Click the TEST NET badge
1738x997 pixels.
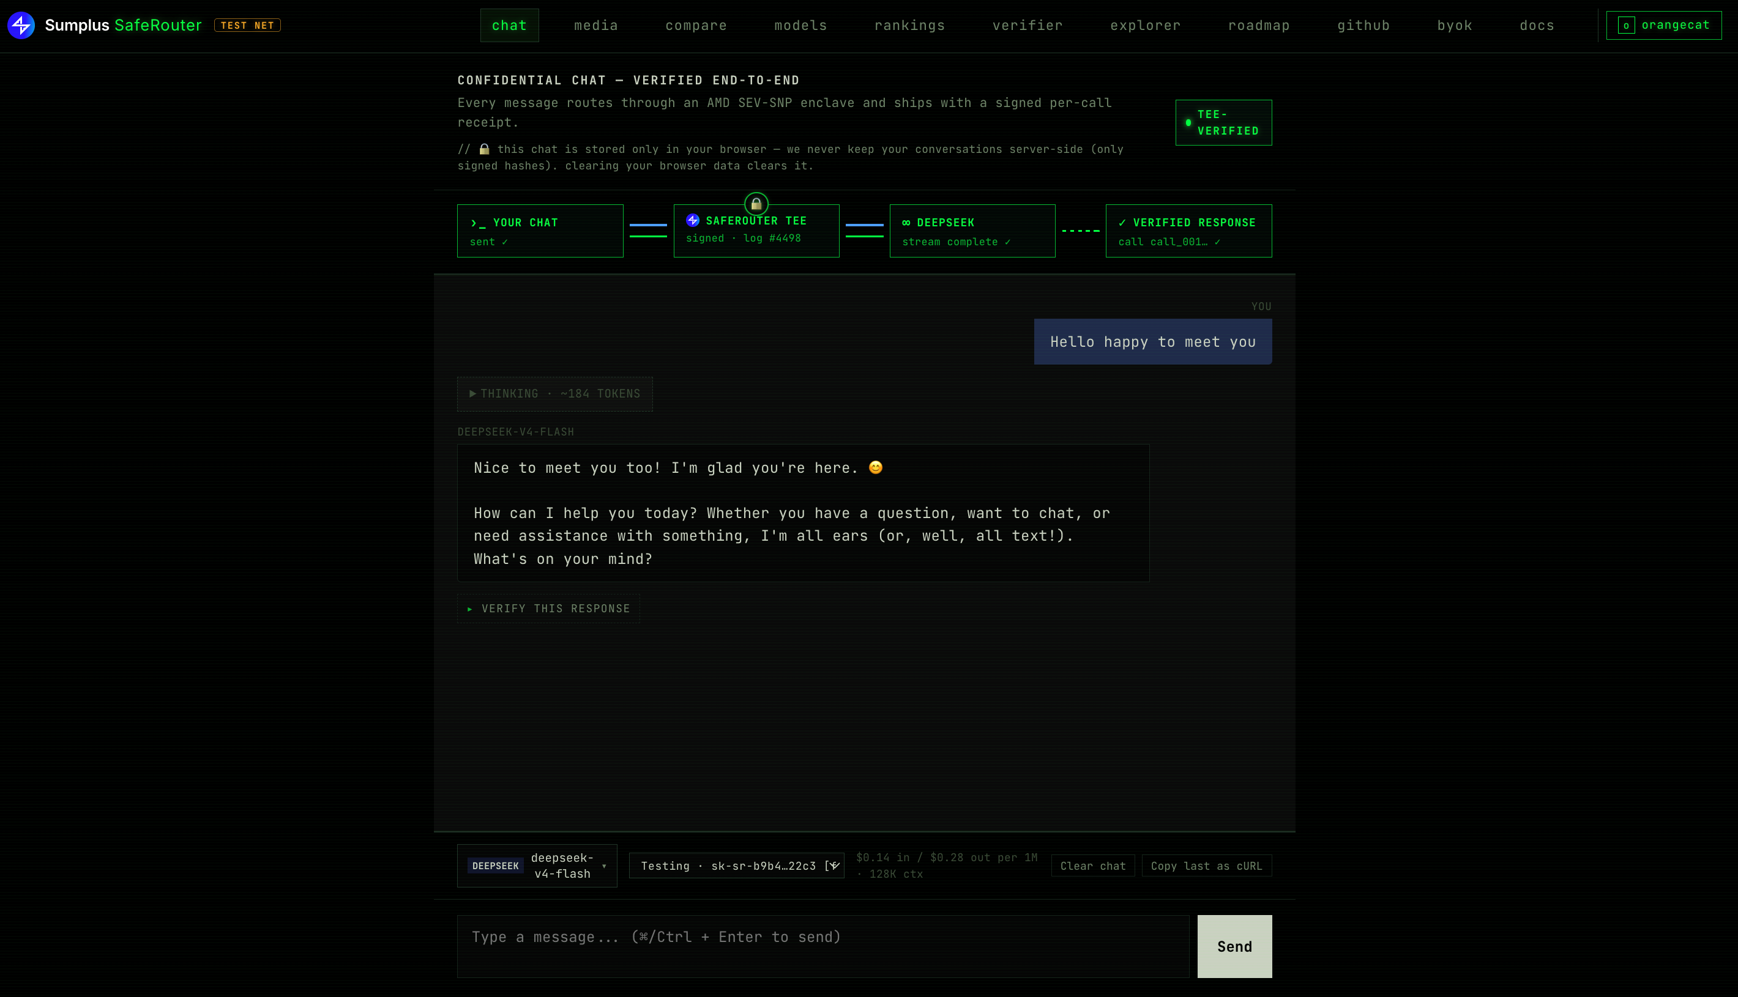(247, 25)
